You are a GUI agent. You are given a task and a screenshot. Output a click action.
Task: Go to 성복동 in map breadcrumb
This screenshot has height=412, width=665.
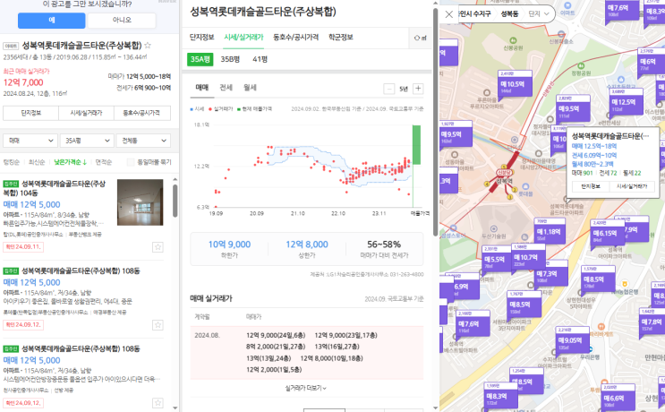click(x=509, y=14)
